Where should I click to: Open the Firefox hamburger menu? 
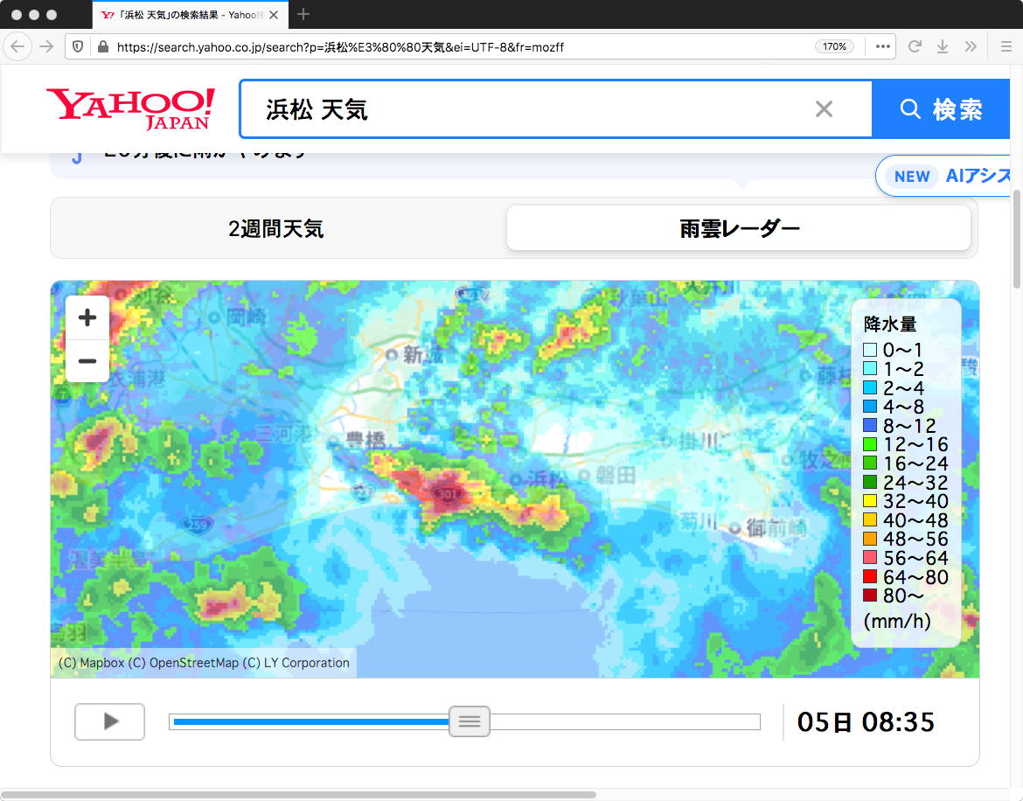point(1006,46)
